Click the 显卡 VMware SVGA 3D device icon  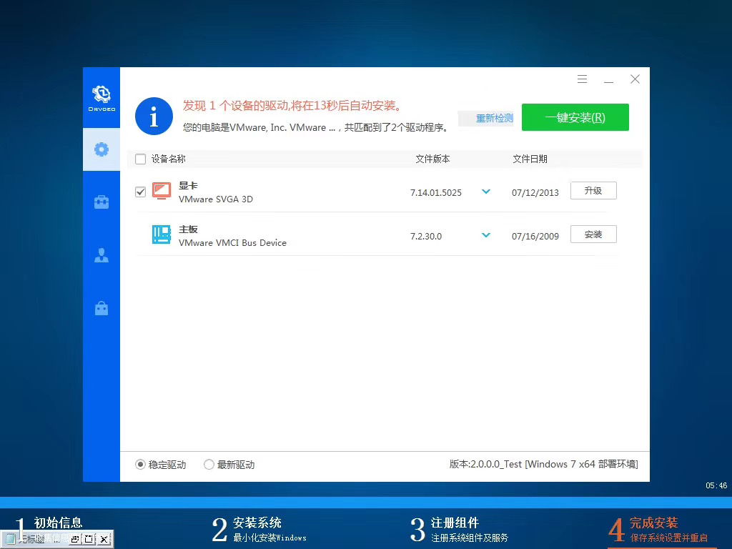pos(162,191)
